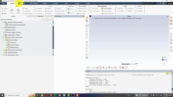173x97 pixels.
Task: Click the Ansys logo in top corner
Action: coord(170,4)
